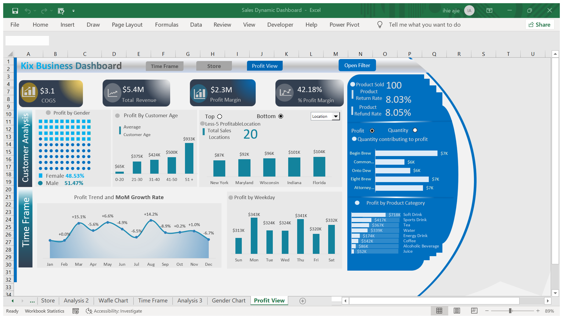
Task: Click the Open Filter button
Action: coord(357,65)
